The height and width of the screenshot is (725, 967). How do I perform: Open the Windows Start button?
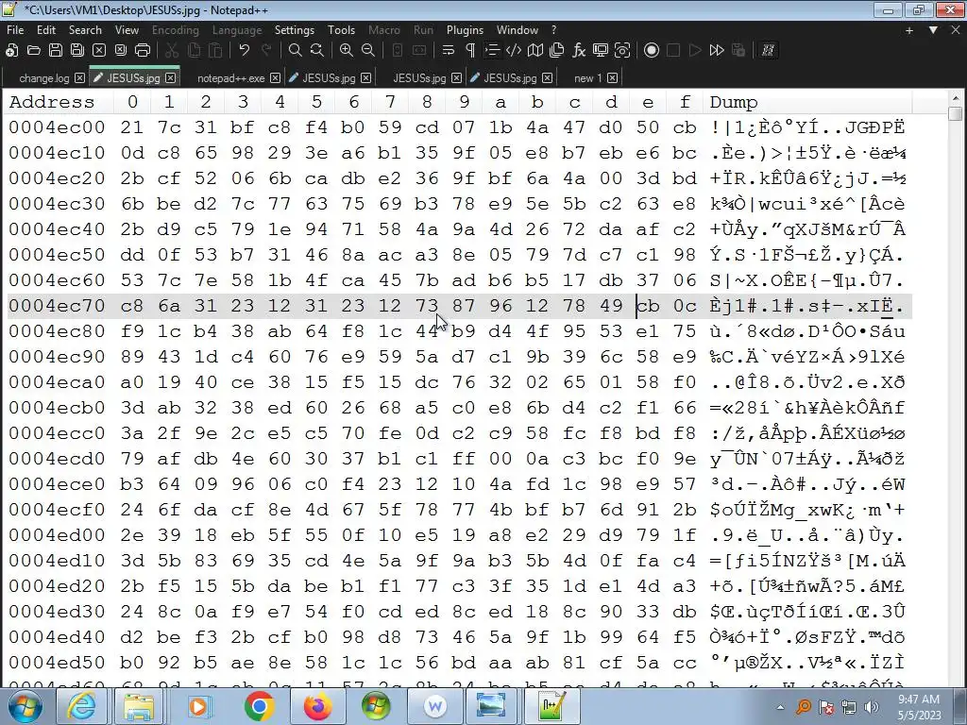25,706
